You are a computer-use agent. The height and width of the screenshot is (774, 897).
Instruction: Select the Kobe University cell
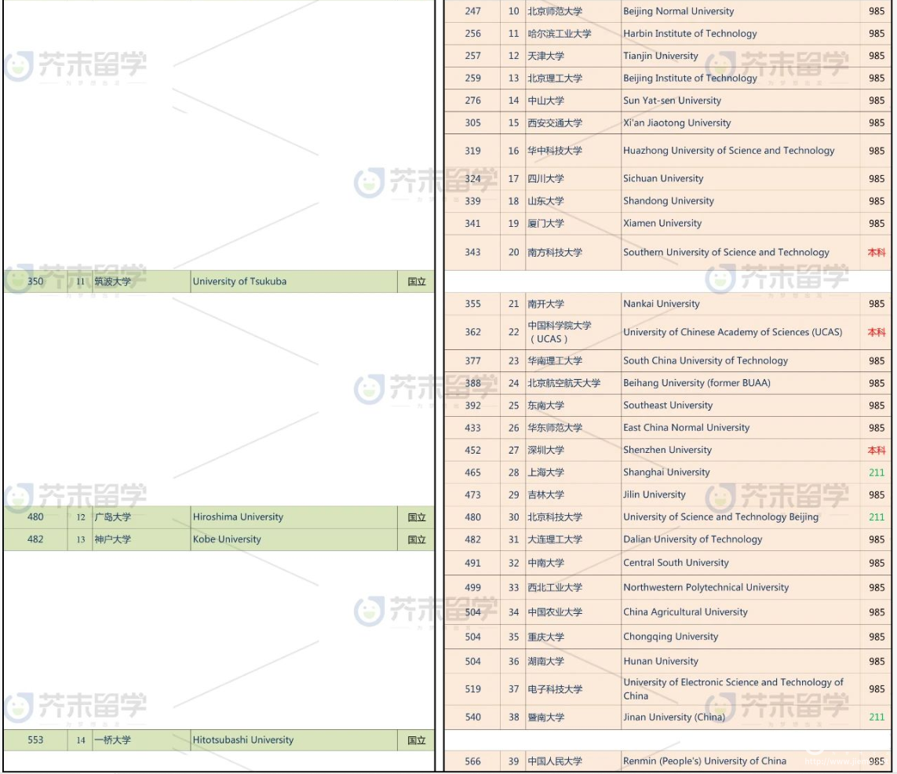(x=294, y=539)
